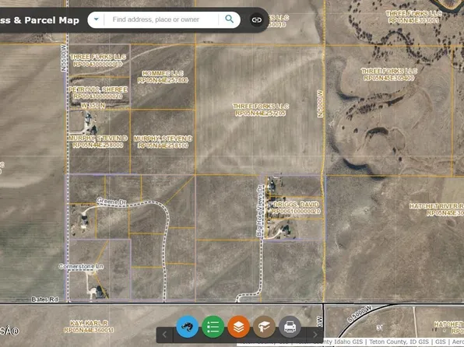464x347 pixels.
Task: Click the Greene Dr road label
Action: [111, 202]
